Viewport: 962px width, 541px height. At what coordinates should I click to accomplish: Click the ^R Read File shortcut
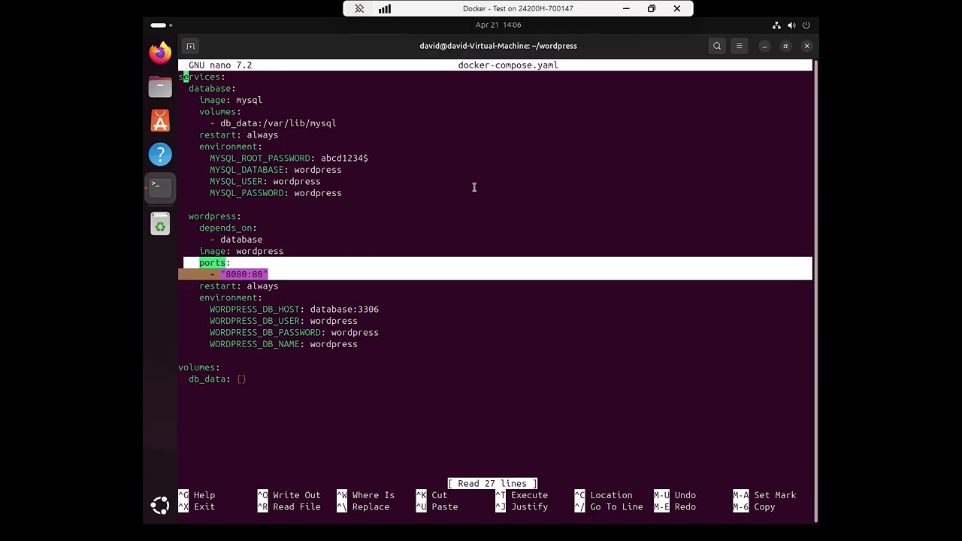(289, 507)
